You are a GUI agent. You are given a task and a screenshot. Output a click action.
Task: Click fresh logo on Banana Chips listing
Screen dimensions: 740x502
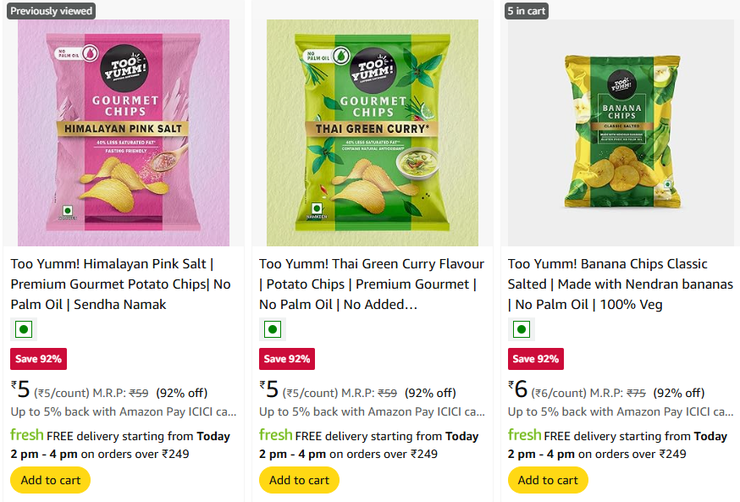(x=524, y=435)
